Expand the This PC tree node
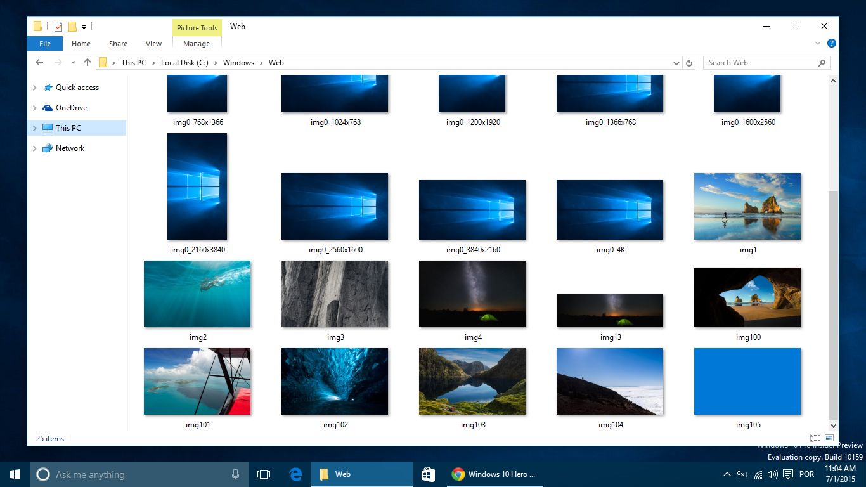The image size is (866, 487). tap(34, 128)
